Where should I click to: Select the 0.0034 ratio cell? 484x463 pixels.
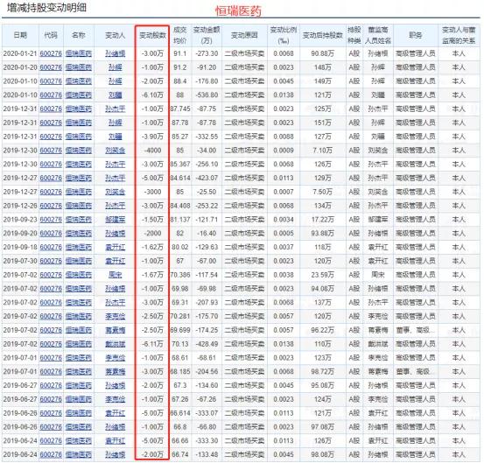[x=284, y=220]
